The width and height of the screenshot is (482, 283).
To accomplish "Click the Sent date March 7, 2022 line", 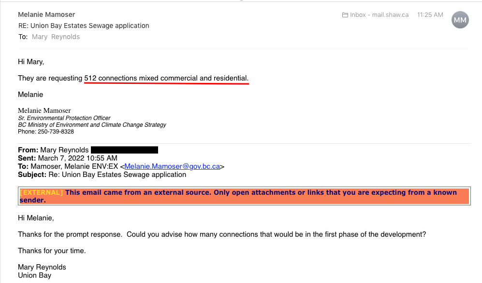I will (68, 158).
